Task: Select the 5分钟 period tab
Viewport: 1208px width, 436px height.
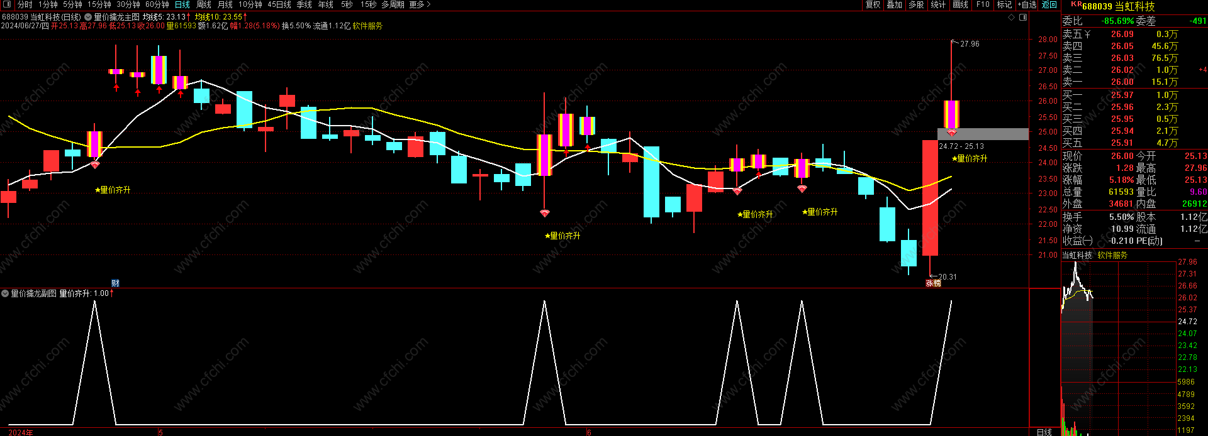Action: pyautogui.click(x=72, y=4)
